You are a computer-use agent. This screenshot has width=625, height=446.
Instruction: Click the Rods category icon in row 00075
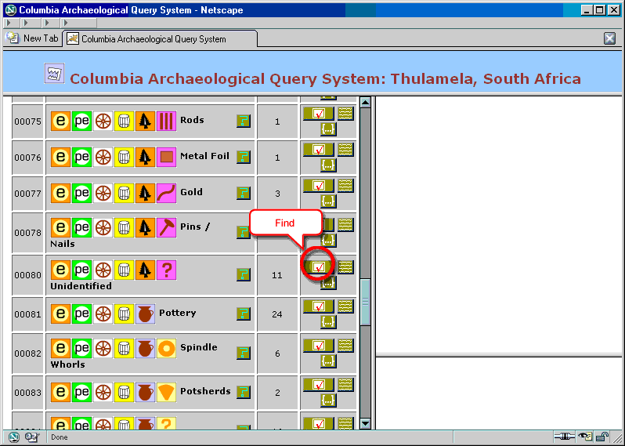pyautogui.click(x=166, y=121)
